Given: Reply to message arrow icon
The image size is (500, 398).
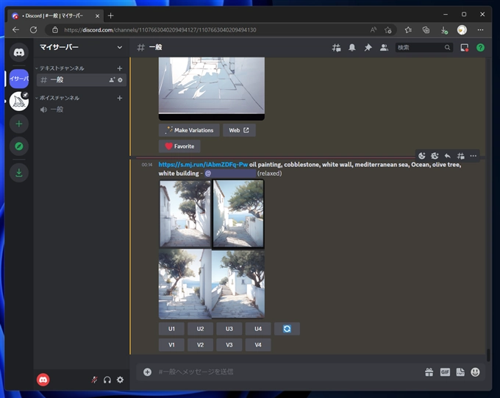Looking at the screenshot, I should (447, 156).
